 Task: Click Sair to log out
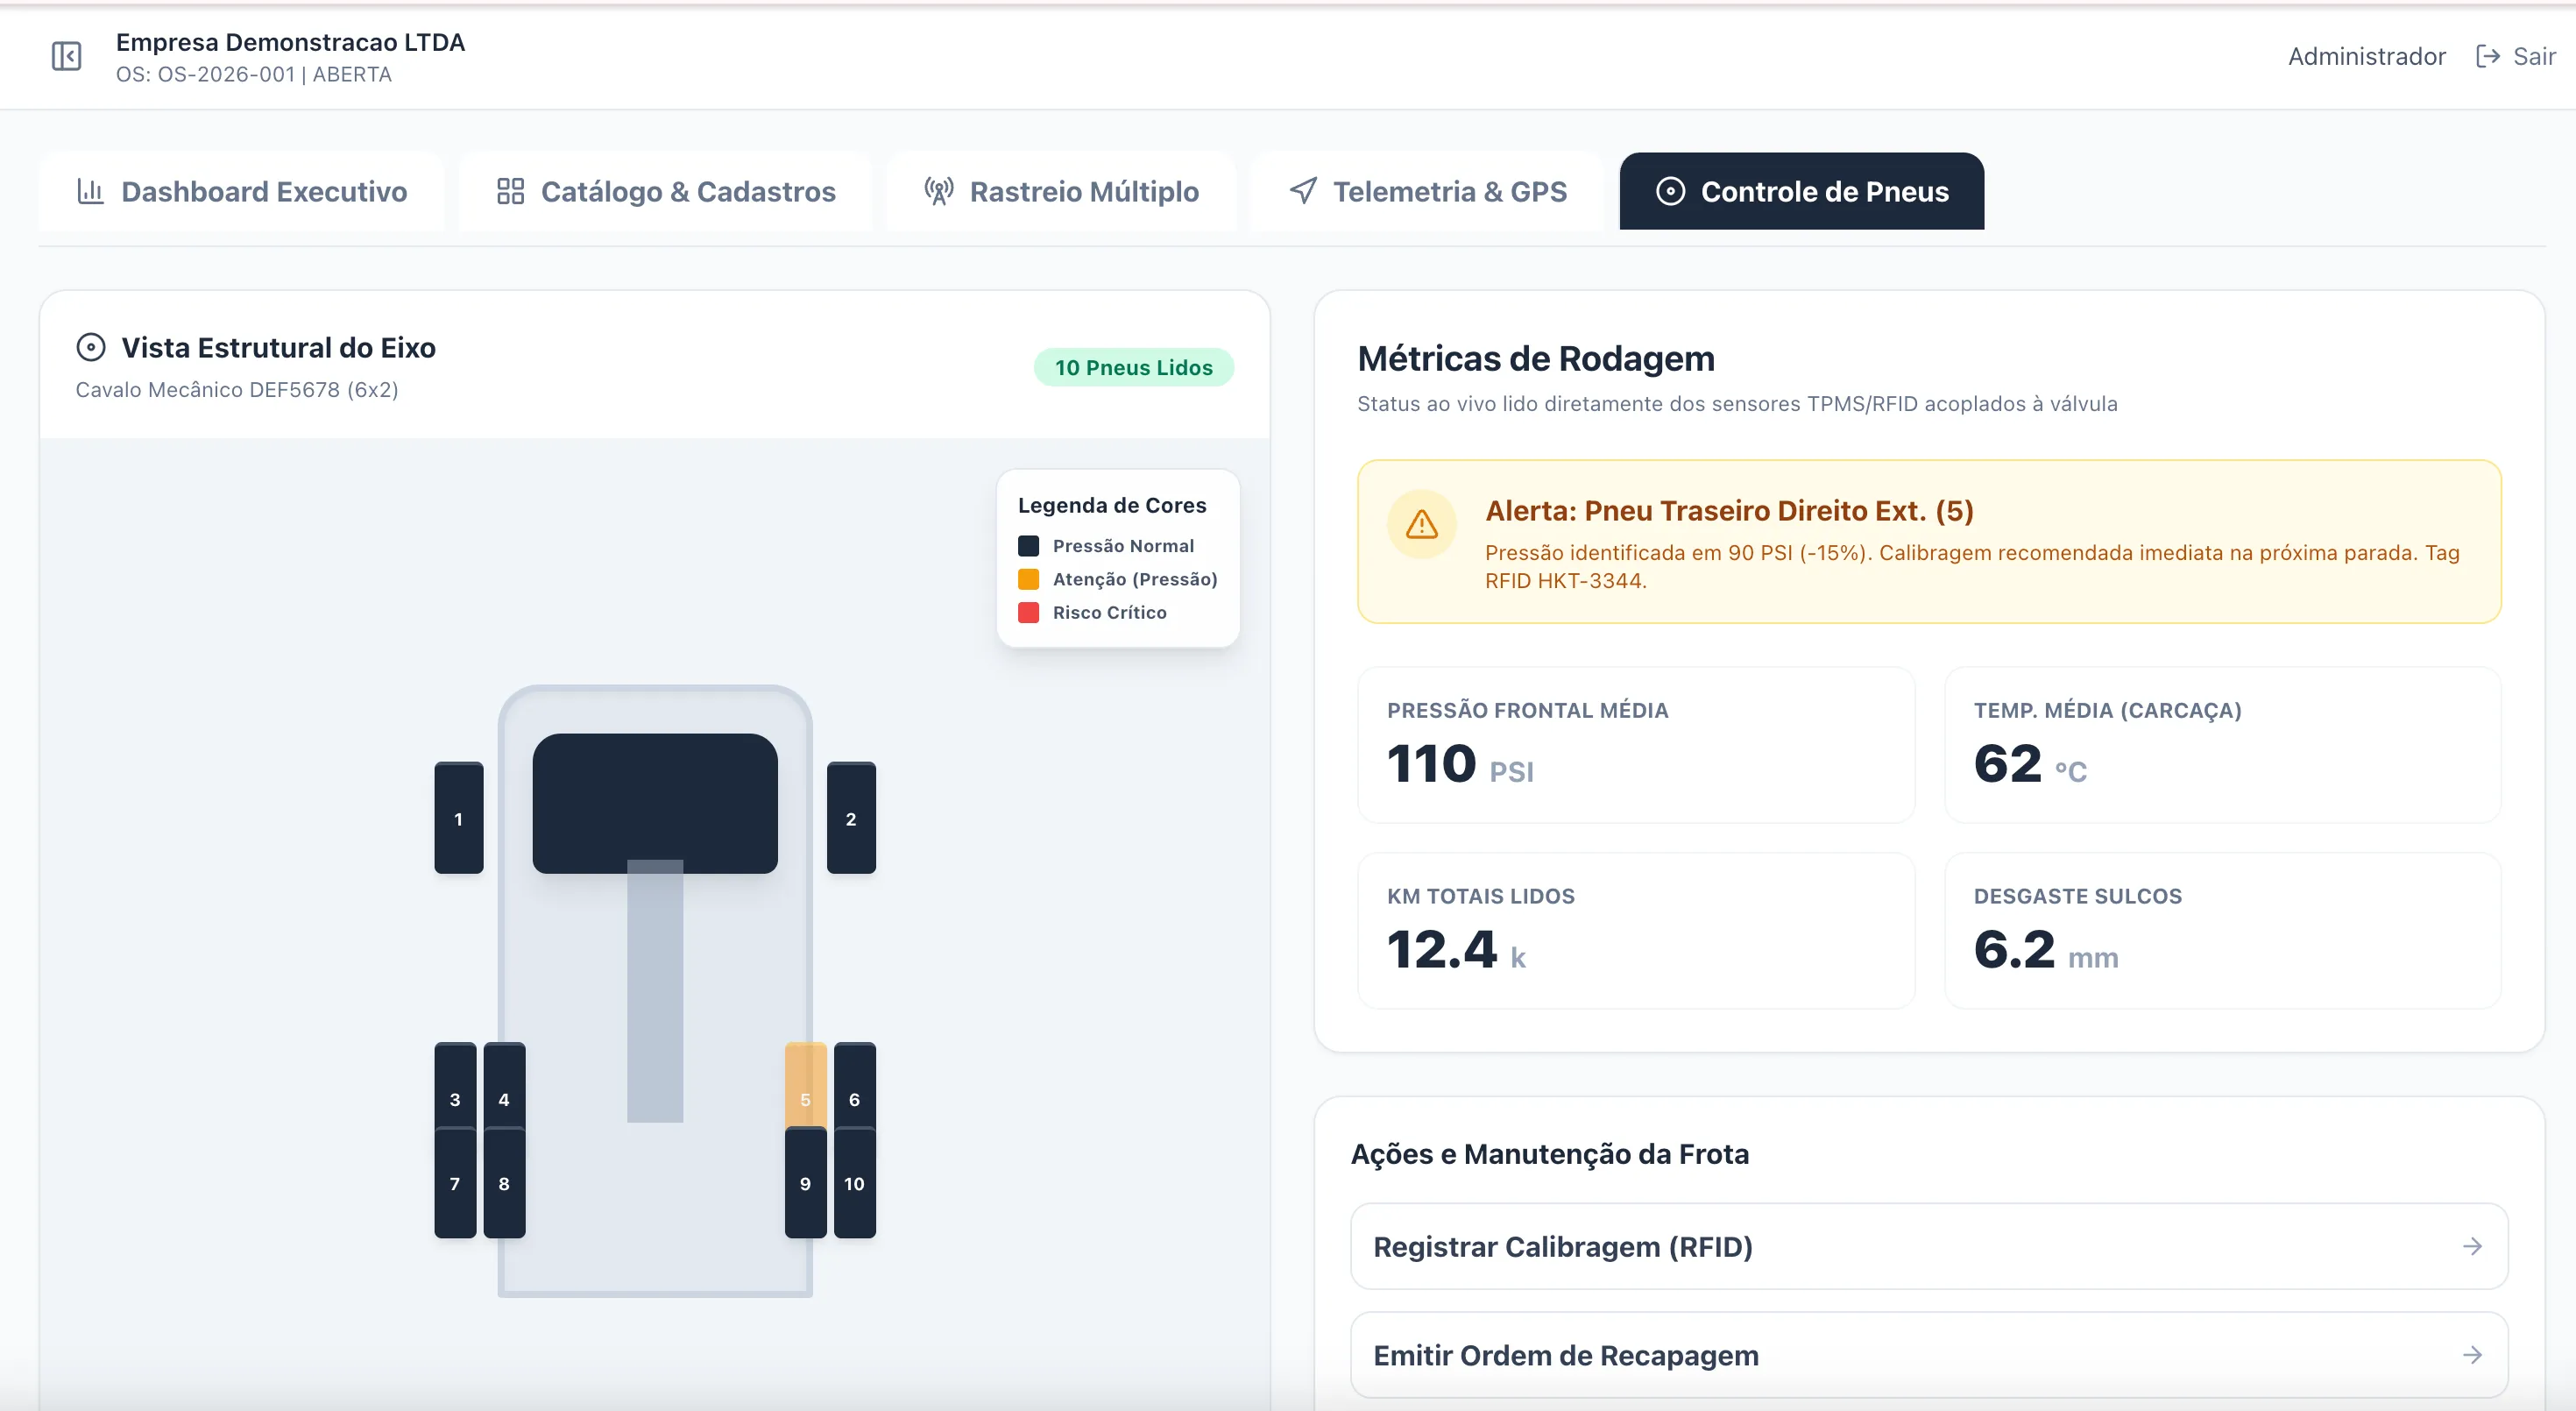(2539, 56)
